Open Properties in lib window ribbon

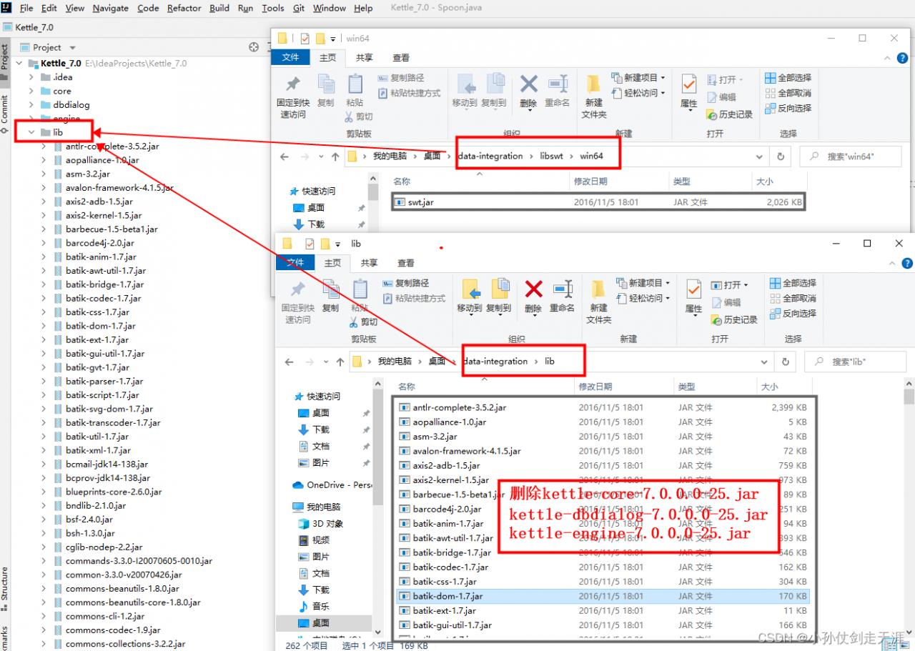click(693, 296)
